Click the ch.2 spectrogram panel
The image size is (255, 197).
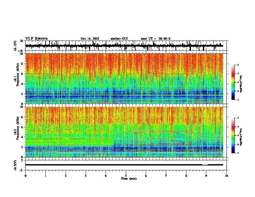(124, 132)
